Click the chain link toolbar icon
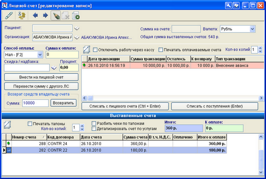 (x=9, y=15)
